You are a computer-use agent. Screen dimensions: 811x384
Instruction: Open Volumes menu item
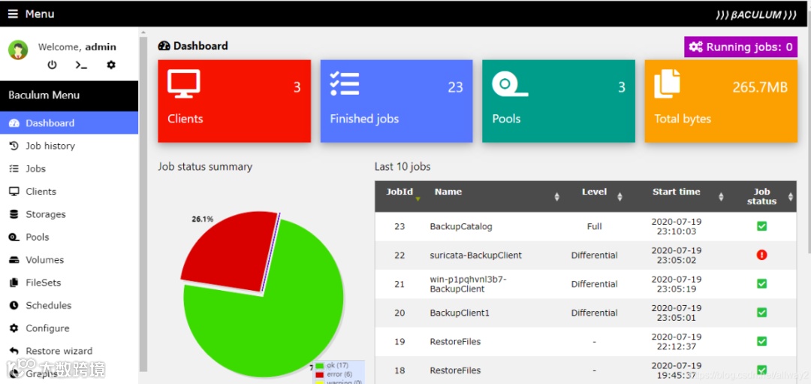click(69, 260)
